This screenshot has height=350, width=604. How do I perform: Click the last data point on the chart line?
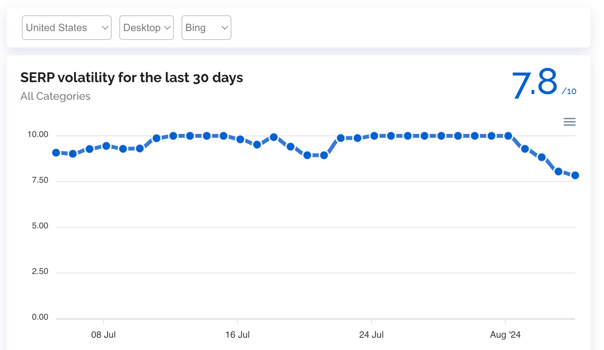click(575, 175)
